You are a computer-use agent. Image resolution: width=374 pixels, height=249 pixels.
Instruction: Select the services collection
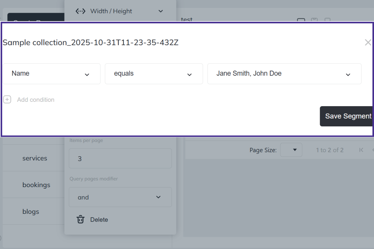coord(35,158)
